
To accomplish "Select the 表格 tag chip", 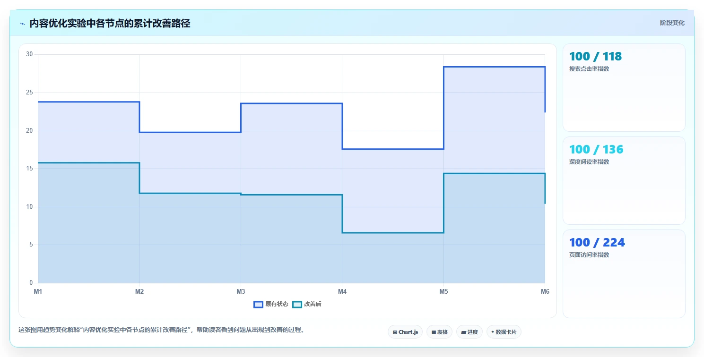I will click(439, 332).
